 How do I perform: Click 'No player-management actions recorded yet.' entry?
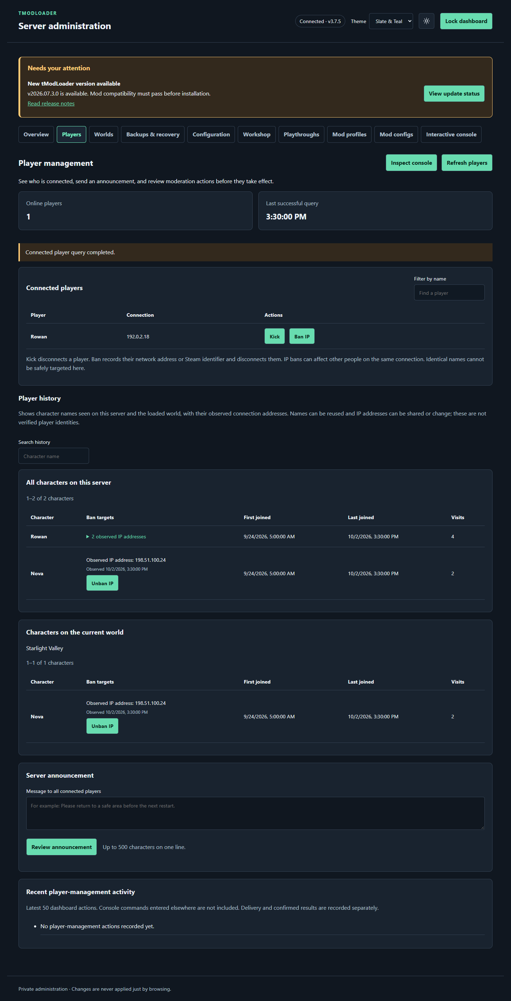(x=97, y=926)
